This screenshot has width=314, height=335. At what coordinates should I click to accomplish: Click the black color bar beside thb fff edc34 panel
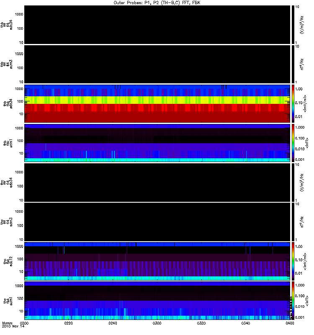pos(293,25)
